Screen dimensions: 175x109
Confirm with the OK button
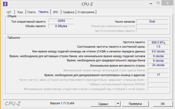[x=163, y=104]
